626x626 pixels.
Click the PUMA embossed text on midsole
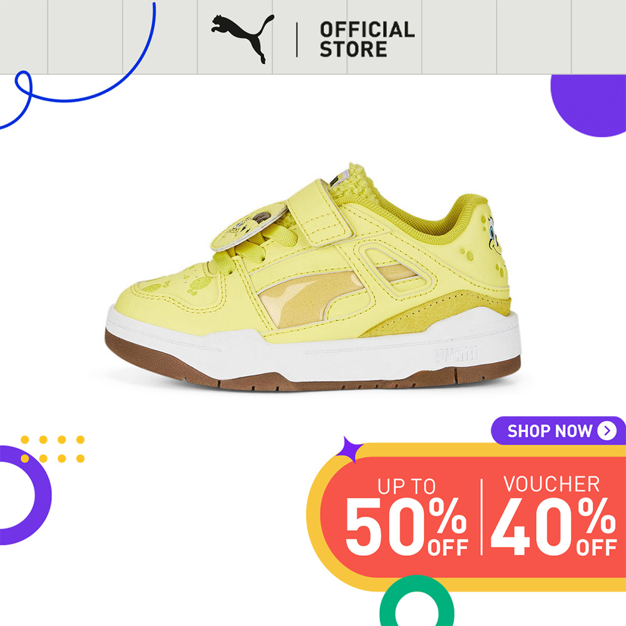pyautogui.click(x=456, y=354)
